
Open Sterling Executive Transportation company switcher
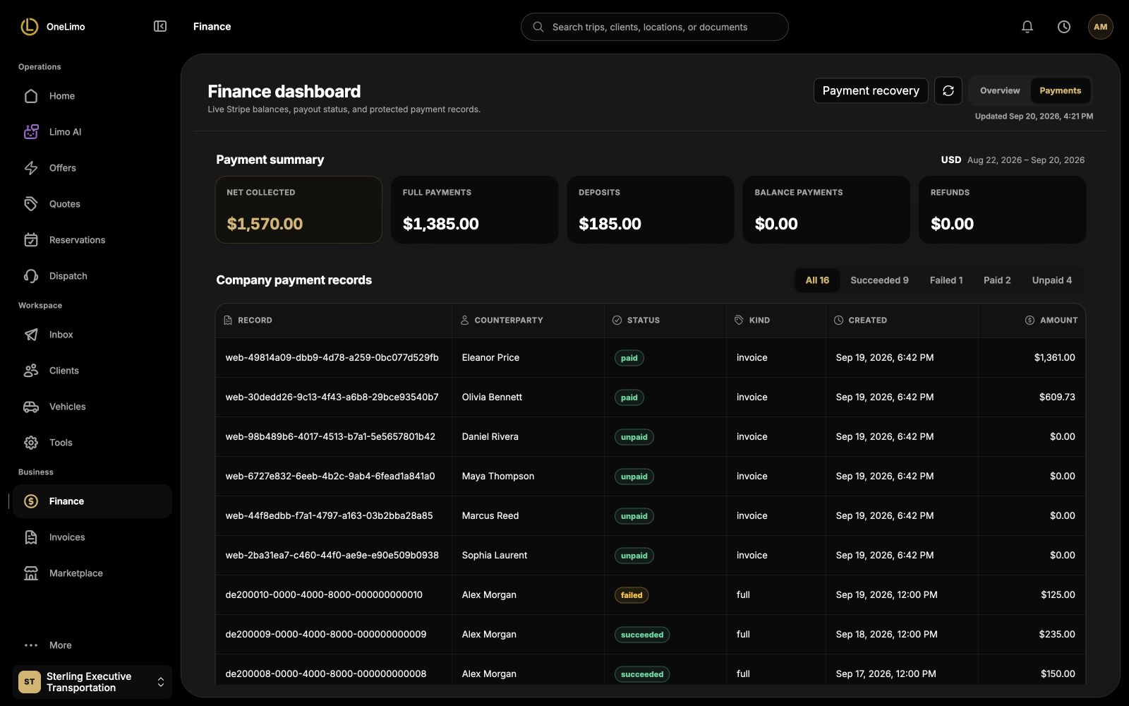(x=92, y=682)
